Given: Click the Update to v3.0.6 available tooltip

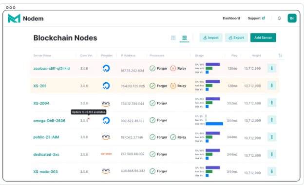Looking at the screenshot, I should [89, 112].
